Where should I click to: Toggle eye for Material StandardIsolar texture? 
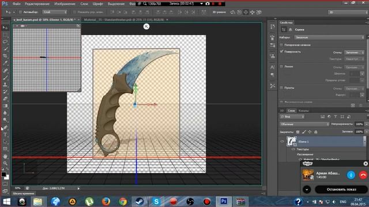300,160
